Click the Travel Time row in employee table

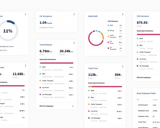(148, 122)
